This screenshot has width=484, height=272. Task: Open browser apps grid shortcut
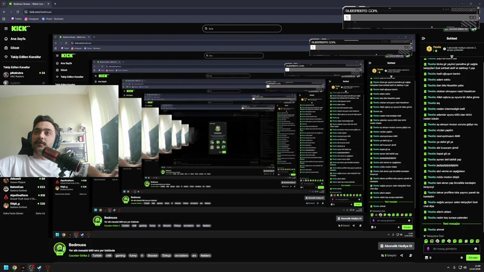[4, 19]
